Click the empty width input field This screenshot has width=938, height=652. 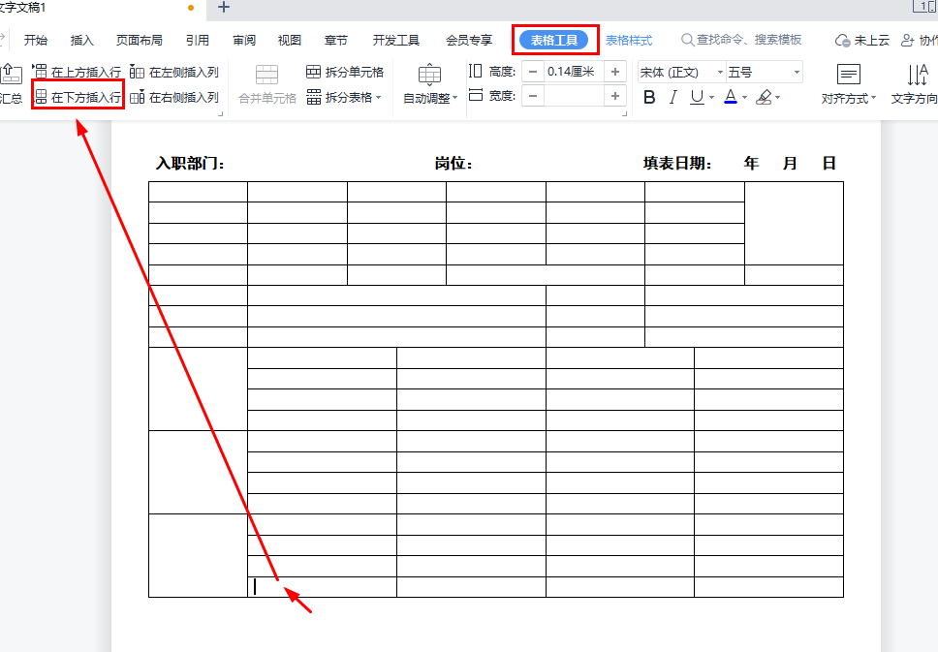pyautogui.click(x=574, y=96)
